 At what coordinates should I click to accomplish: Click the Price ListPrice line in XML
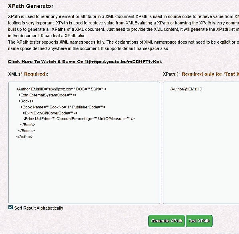point(78,119)
